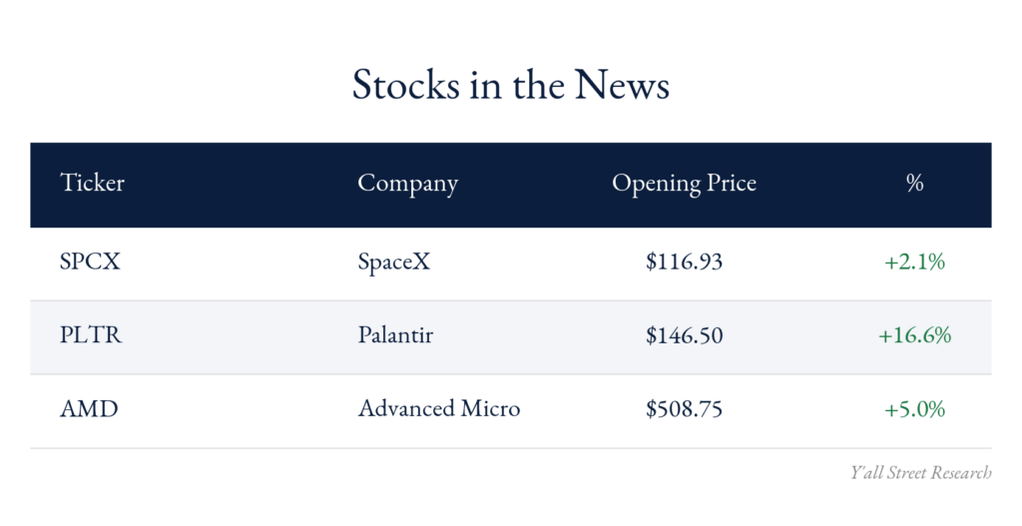The height and width of the screenshot is (526, 1022).
Task: Open the Y'all Street Research credit
Action: (x=920, y=472)
